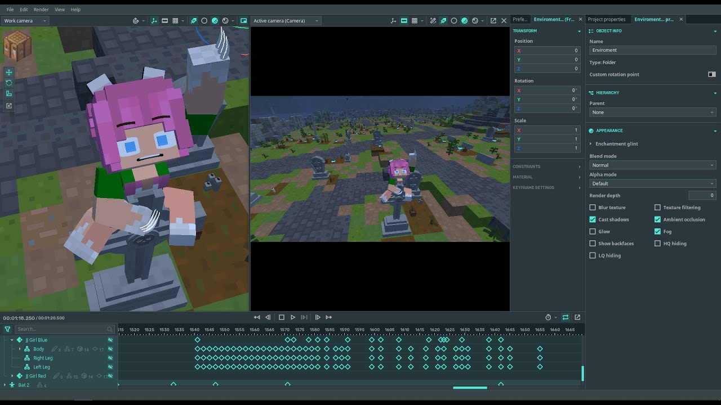The width and height of the screenshot is (721, 405).
Task: Open the Edit menu
Action: click(x=24, y=10)
